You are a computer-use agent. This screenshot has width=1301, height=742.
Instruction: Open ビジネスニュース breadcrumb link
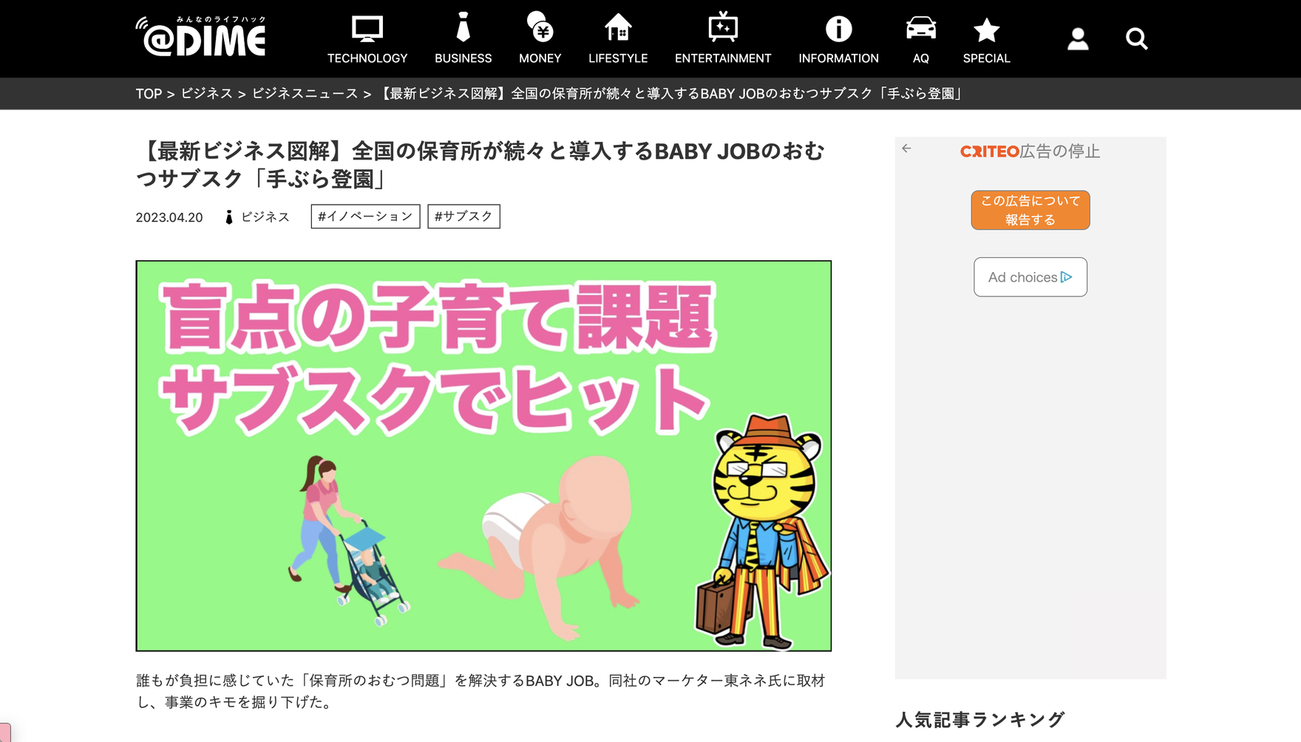305,94
